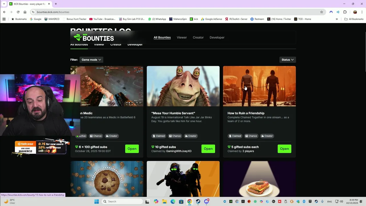Open the Jar Jar Binks bounty thumbnail
This screenshot has height=206, width=366.
click(x=183, y=86)
